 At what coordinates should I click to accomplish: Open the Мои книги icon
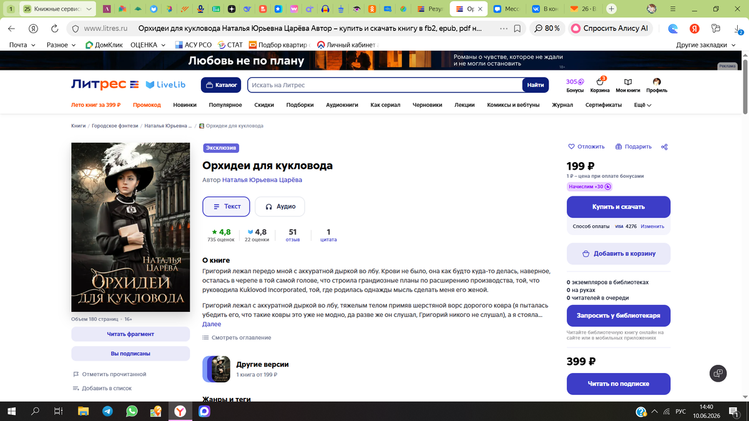tap(628, 85)
